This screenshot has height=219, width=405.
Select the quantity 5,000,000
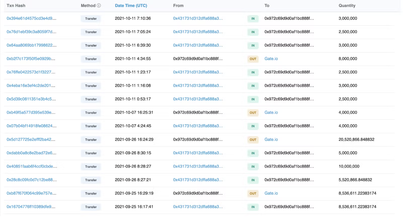click(x=348, y=153)
